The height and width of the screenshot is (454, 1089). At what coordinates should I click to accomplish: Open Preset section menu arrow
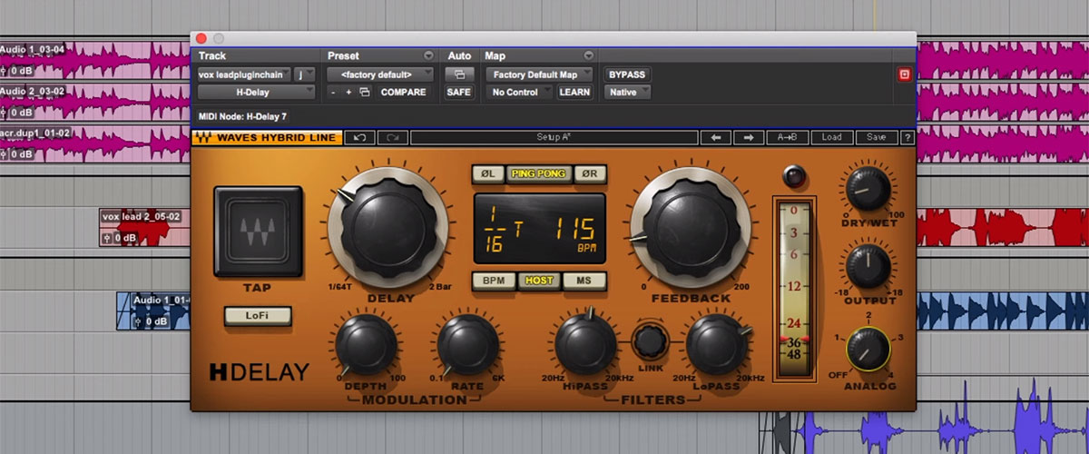tap(428, 56)
